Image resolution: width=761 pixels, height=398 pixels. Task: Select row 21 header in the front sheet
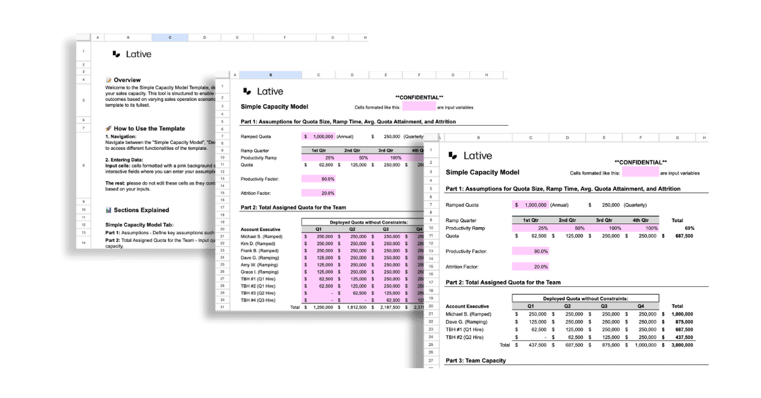point(431,314)
